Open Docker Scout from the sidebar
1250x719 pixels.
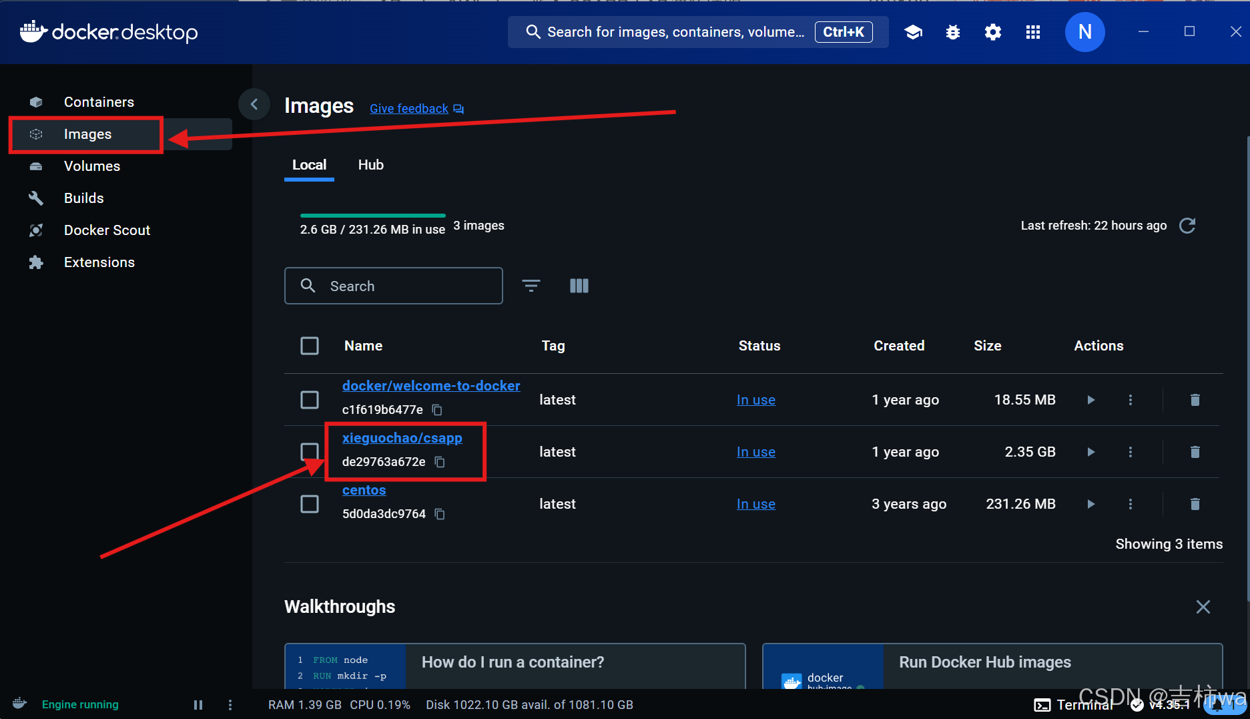pos(107,230)
